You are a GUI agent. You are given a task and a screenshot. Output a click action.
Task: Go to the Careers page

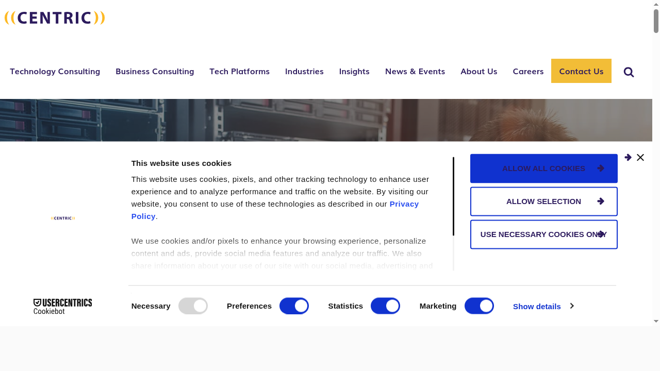click(528, 71)
